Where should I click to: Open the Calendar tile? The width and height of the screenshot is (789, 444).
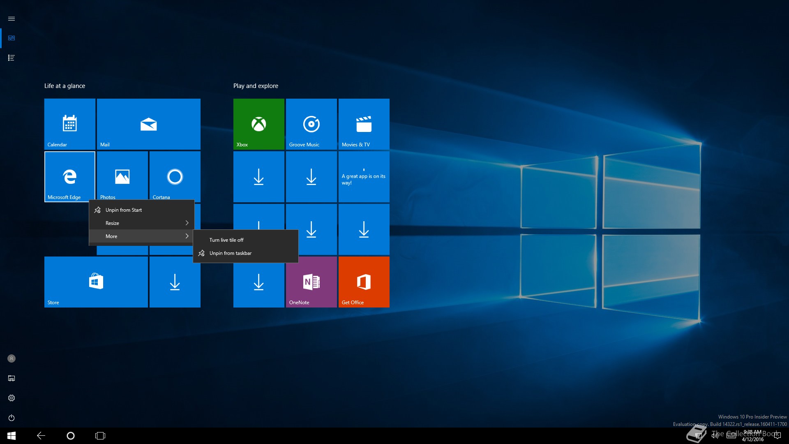point(70,124)
